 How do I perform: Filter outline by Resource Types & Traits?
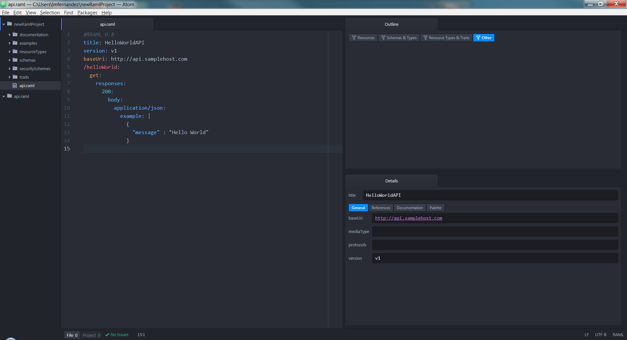446,38
